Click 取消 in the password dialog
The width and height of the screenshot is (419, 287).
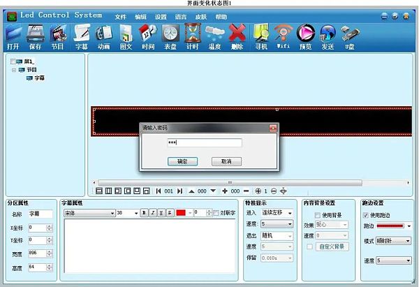[x=226, y=161]
